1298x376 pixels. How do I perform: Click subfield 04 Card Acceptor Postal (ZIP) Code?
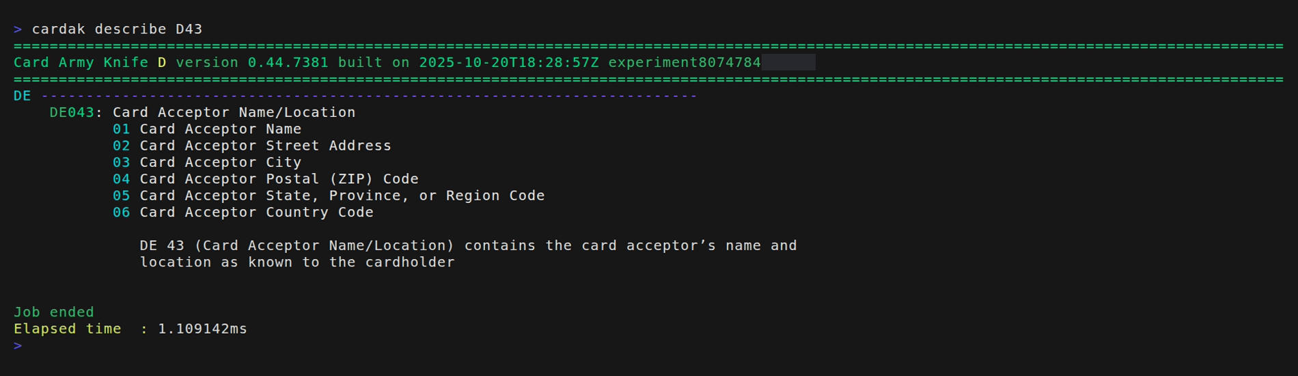tap(266, 179)
